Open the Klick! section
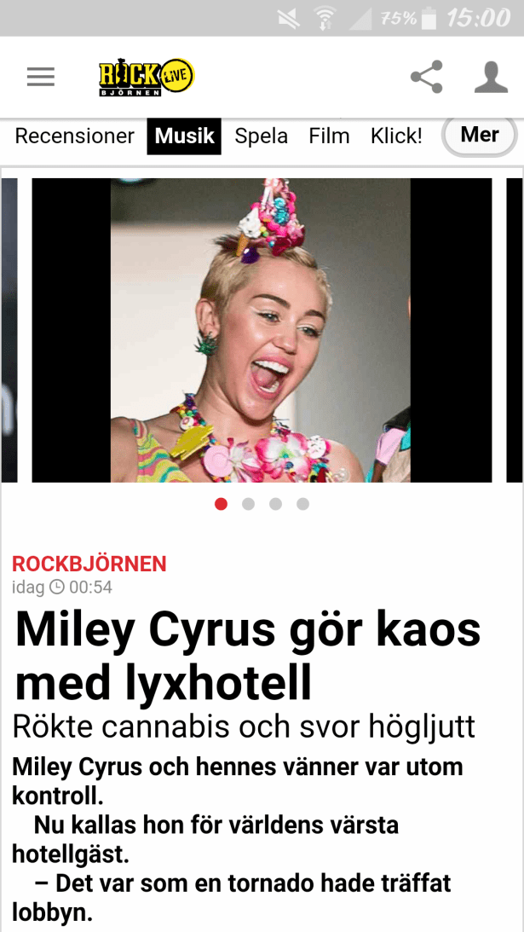Screen dimensions: 524x932 pyautogui.click(x=396, y=136)
